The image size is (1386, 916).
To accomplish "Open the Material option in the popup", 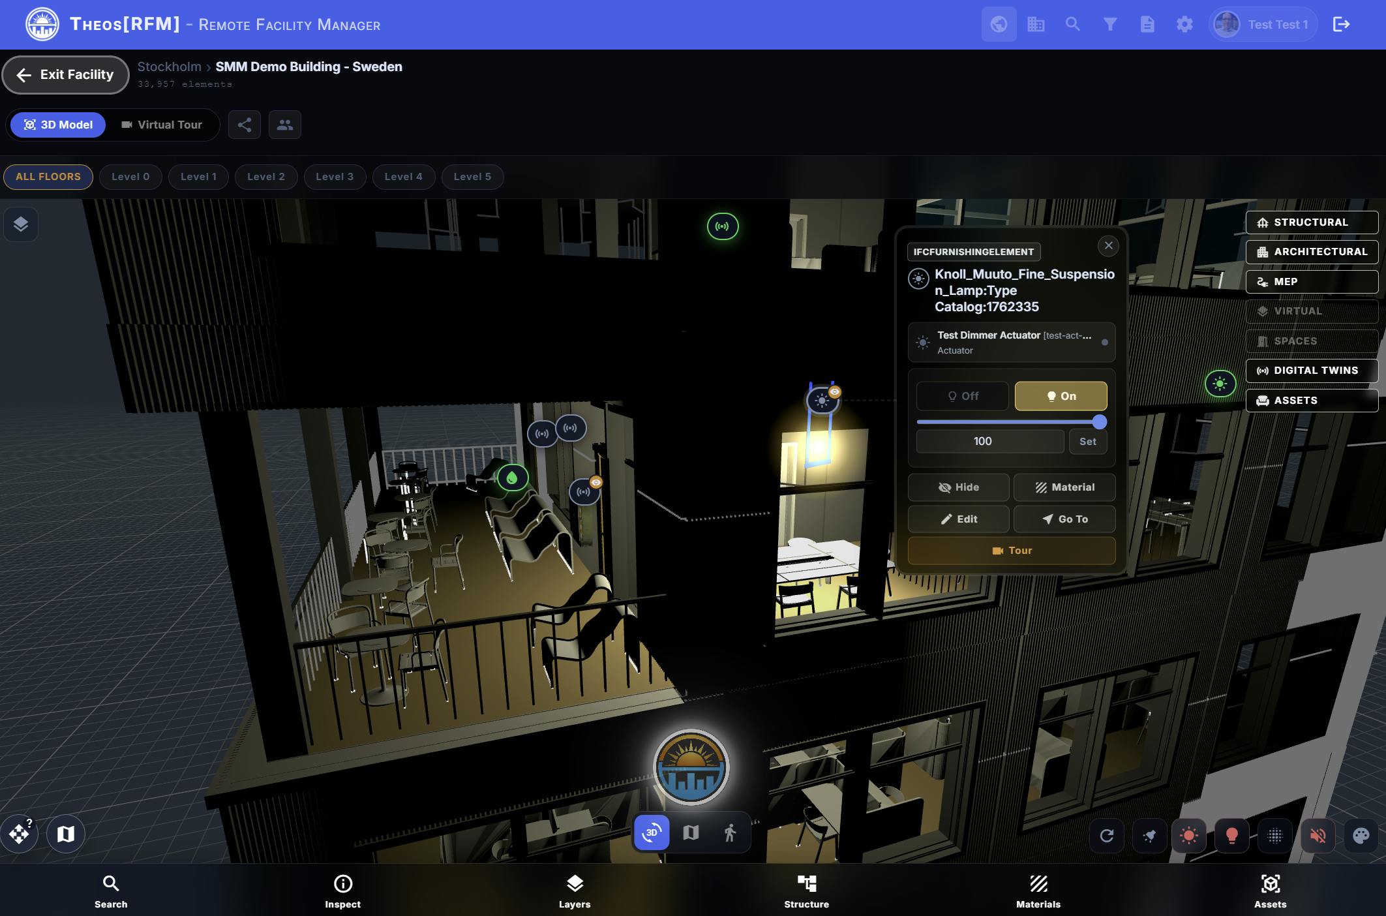I will (x=1064, y=487).
